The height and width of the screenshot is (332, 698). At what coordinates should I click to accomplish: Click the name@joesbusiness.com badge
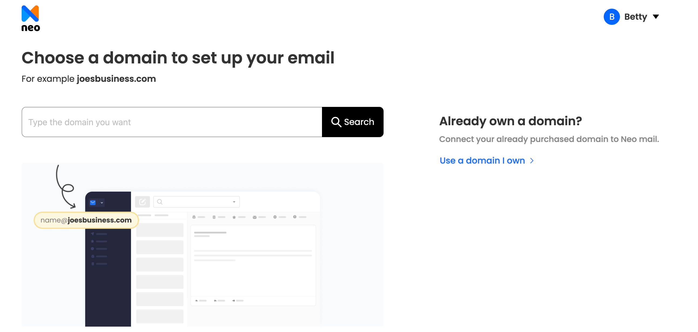(86, 220)
